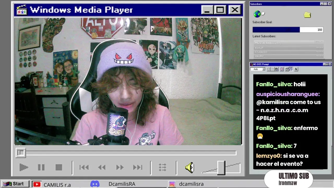The image size is (334, 188).
Task: Close the Windows Media Player window
Action: [235, 10]
